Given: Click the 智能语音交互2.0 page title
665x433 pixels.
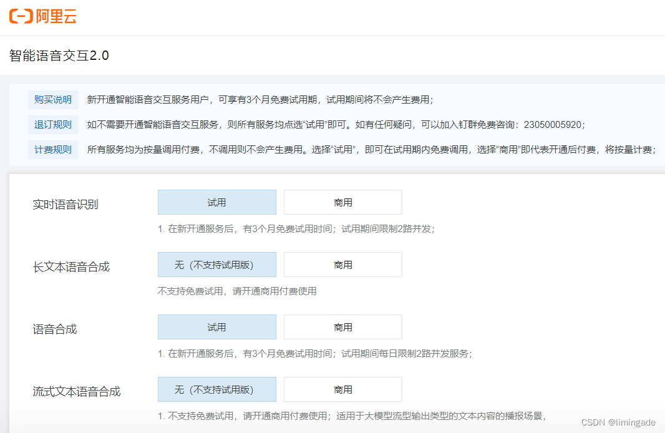Looking at the screenshot, I should pos(59,56).
